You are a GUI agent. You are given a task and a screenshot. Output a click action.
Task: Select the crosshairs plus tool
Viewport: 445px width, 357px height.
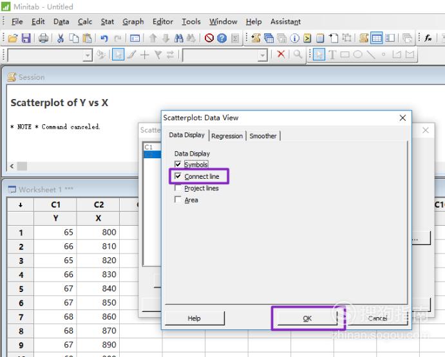pyautogui.click(x=144, y=55)
